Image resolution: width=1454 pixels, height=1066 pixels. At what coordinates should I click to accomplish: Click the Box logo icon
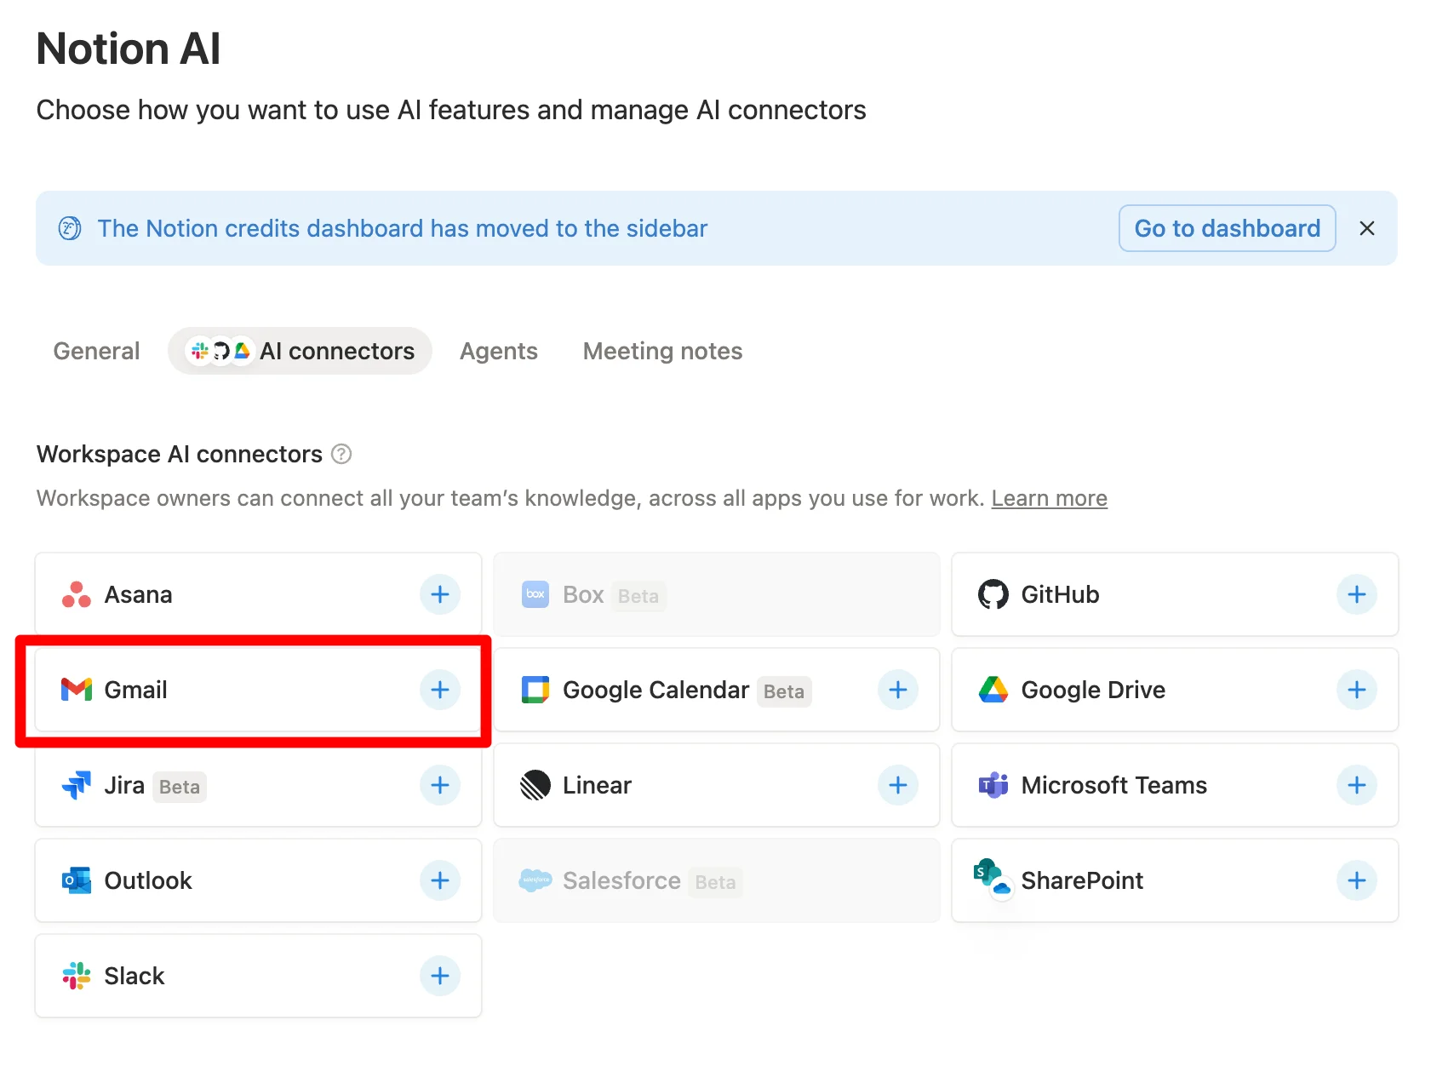(x=535, y=594)
